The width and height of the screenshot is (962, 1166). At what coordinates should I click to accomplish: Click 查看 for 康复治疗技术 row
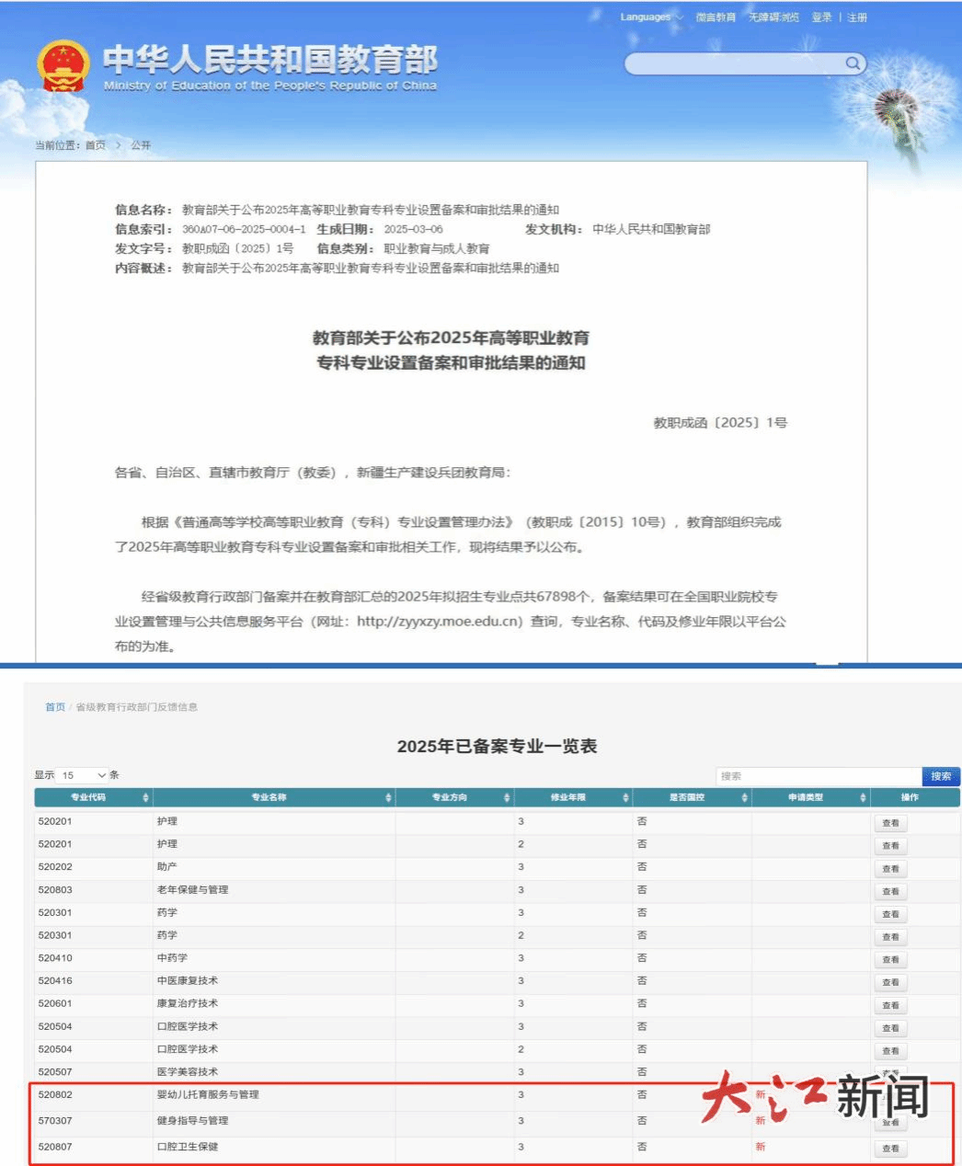pos(890,1005)
